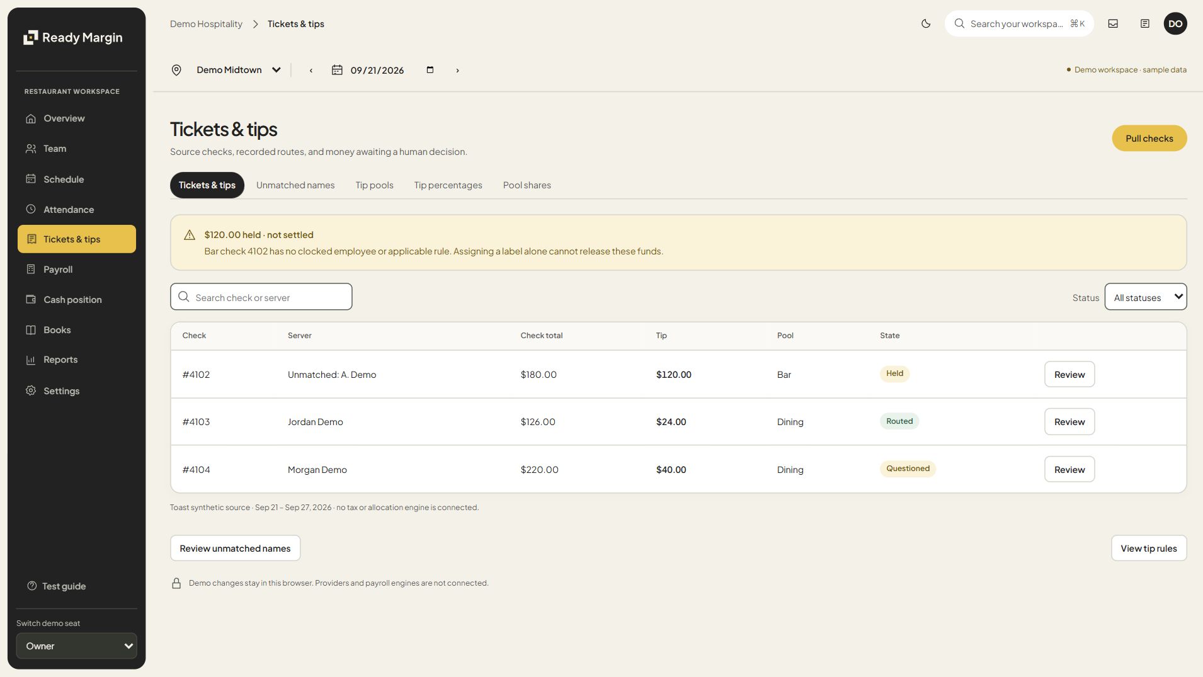Go to the previous date arrow
Screen dimensions: 1203x677
[x=311, y=70]
